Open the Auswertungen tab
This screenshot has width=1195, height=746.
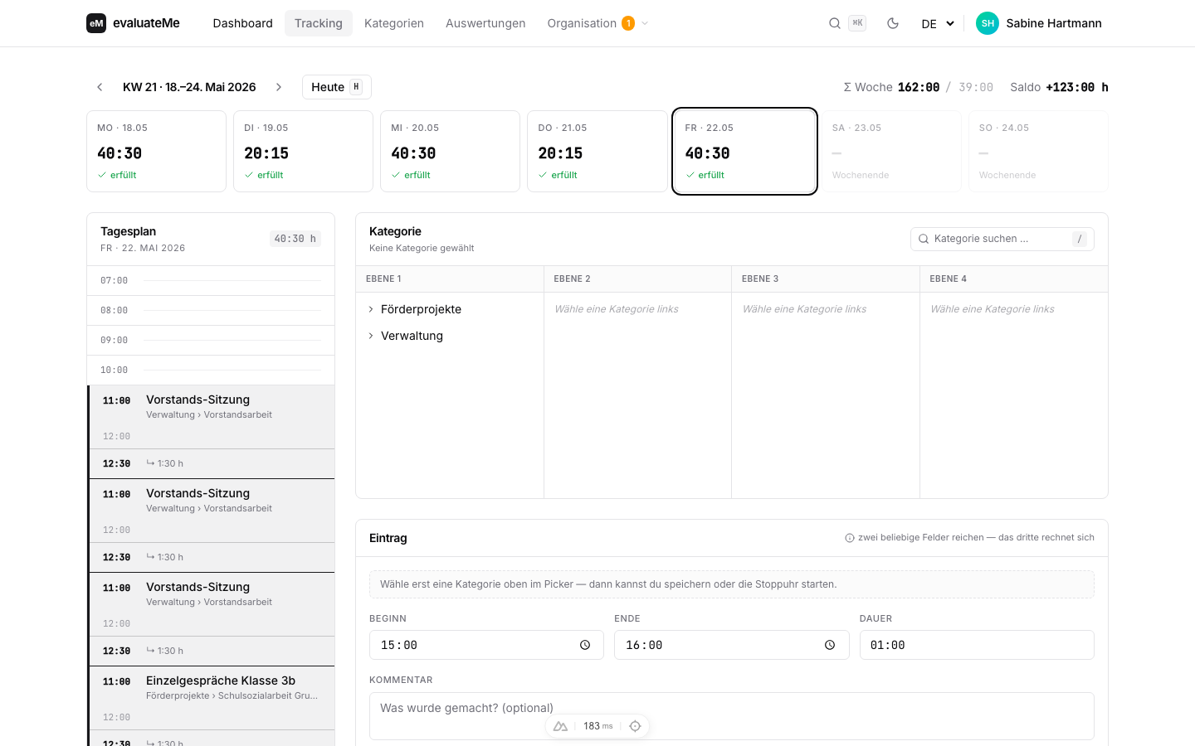click(485, 23)
